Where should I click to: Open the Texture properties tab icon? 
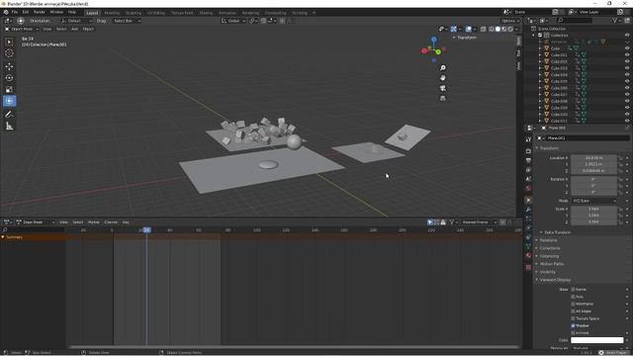point(528,267)
